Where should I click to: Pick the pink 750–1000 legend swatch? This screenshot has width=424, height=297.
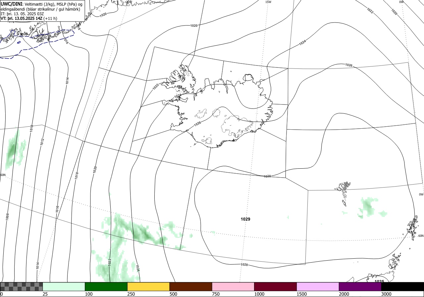click(233, 286)
